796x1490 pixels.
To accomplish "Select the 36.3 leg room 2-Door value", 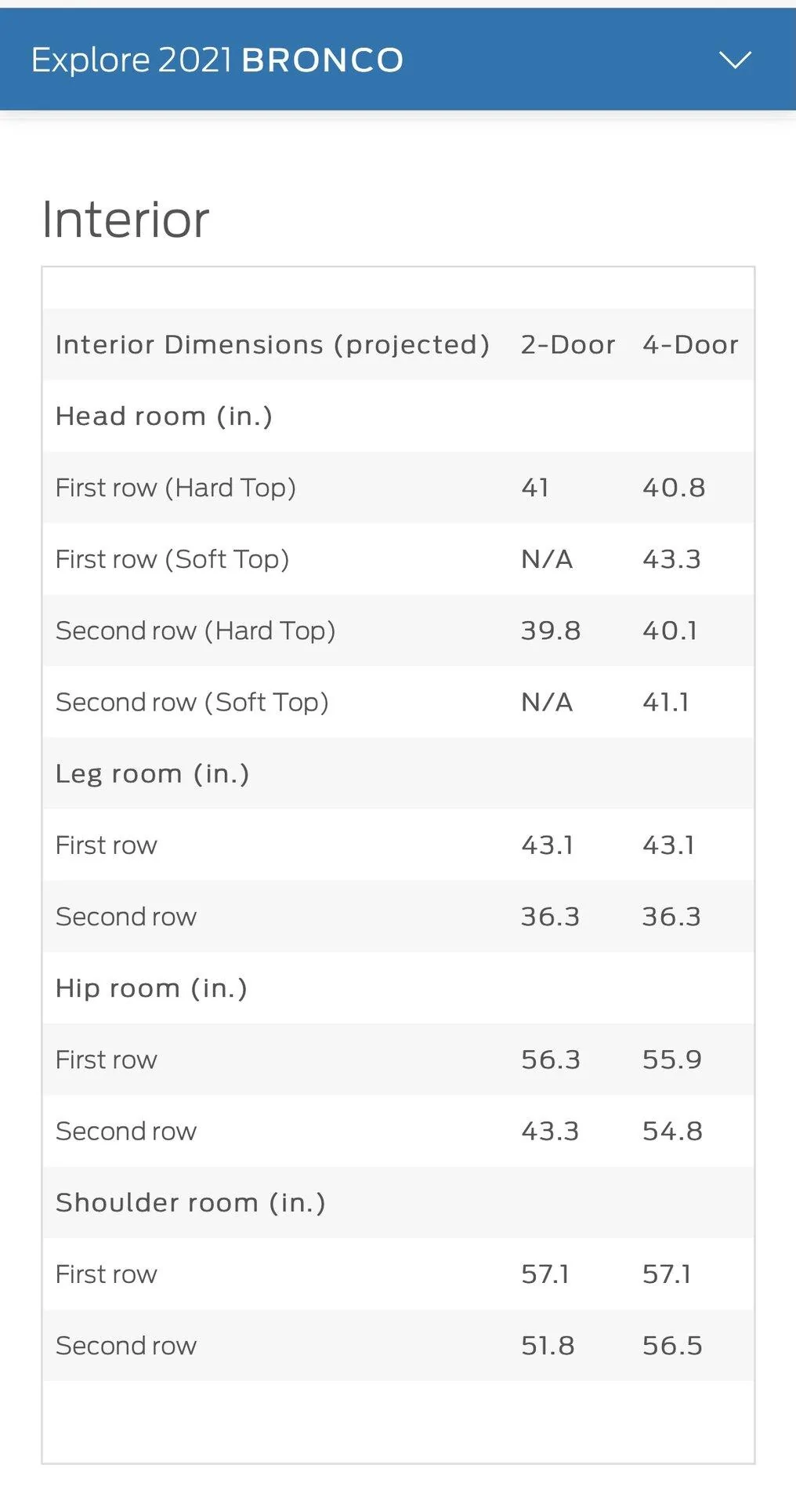I will coord(550,917).
